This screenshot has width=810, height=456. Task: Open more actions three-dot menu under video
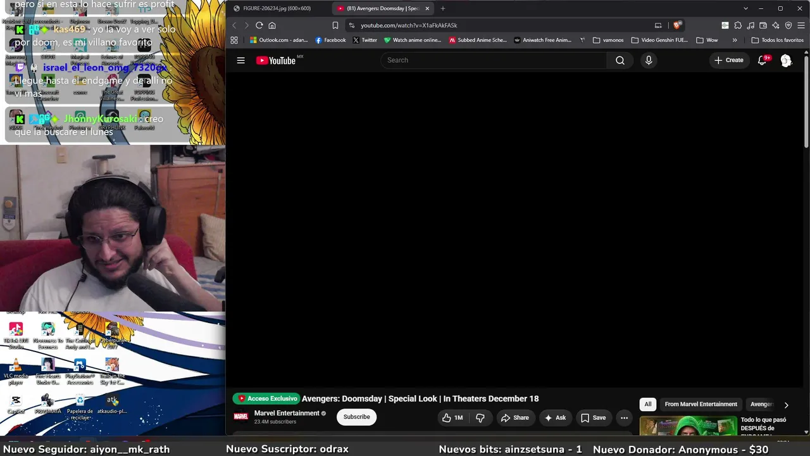624,417
